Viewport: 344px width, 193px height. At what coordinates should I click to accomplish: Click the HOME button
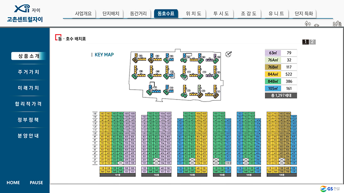13,183
